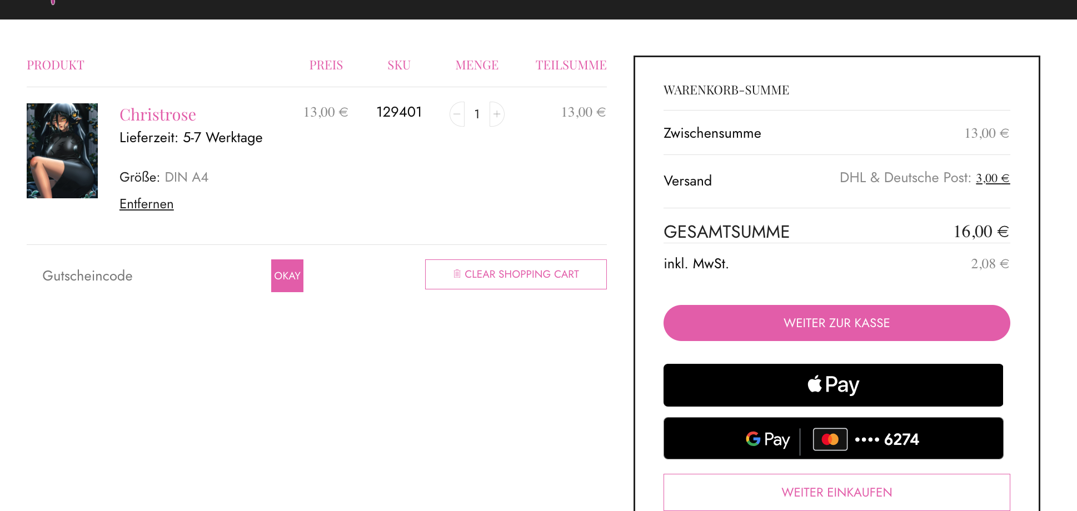Open the Christrose product link
This screenshot has height=511, width=1077.
point(158,114)
